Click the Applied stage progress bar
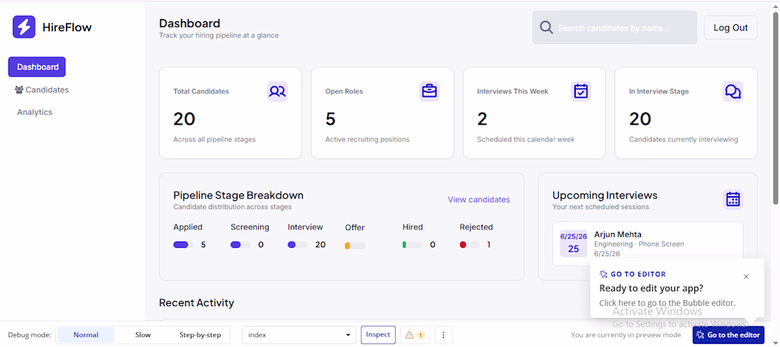Screen dimensions: 780x347 tap(184, 244)
